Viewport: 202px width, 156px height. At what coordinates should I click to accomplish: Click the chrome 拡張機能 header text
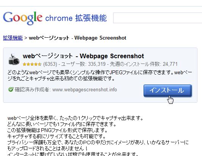[x=76, y=18]
